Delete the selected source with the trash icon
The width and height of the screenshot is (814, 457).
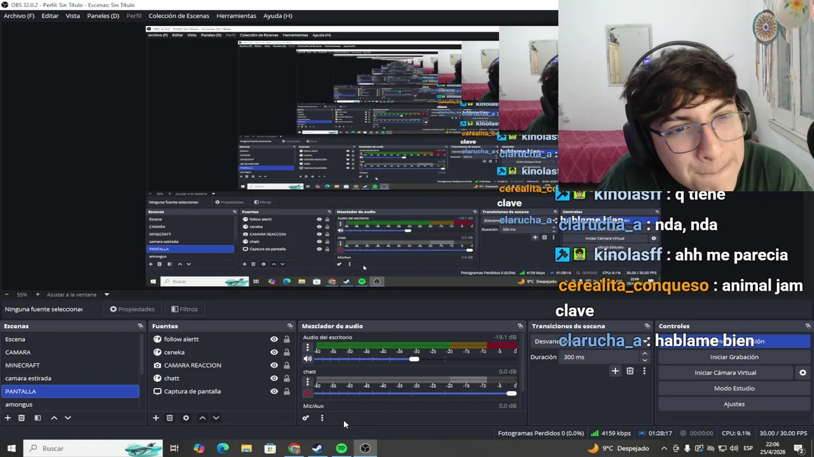[169, 418]
